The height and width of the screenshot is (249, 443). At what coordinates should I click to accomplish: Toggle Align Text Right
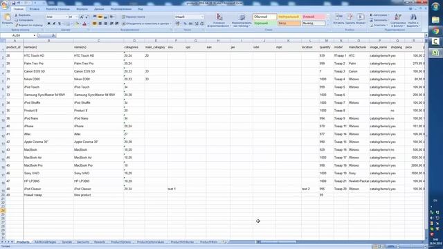pos(105,24)
